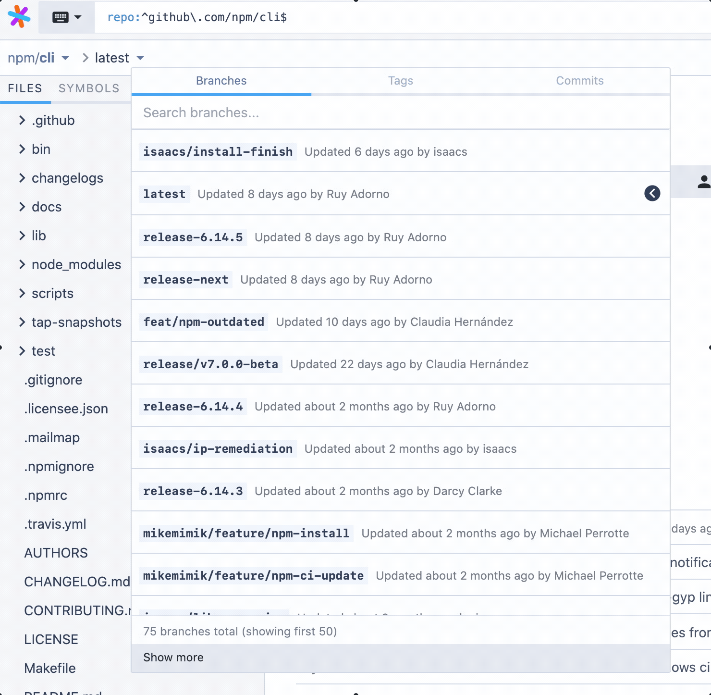Select the release-6.14.5 branch
Image resolution: width=711 pixels, height=695 pixels.
[401, 237]
